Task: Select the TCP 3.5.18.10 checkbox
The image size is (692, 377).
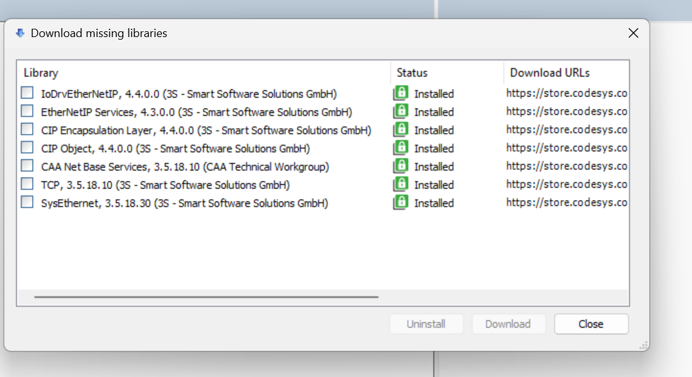Action: [27, 183]
